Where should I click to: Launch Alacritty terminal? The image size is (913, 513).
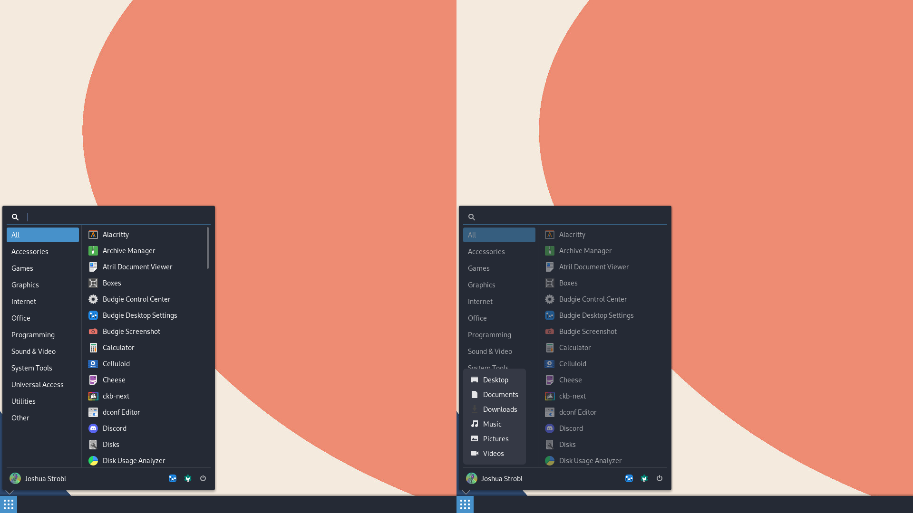(115, 234)
